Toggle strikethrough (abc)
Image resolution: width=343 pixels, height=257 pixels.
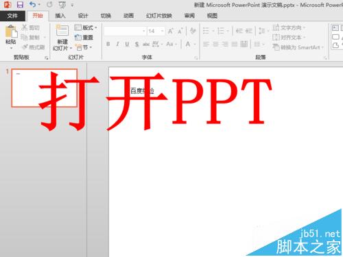point(146,44)
